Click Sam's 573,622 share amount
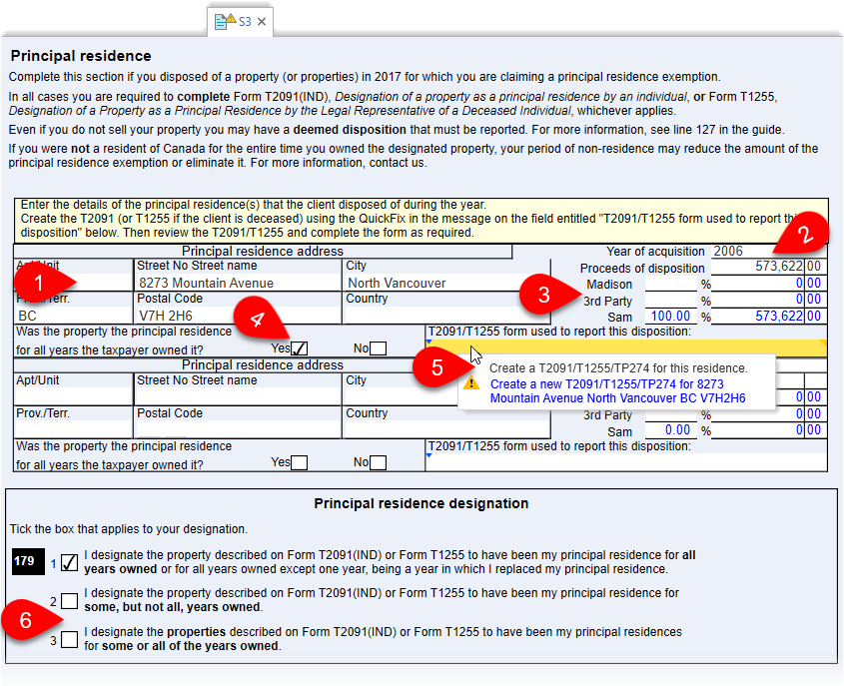844x686 pixels. click(758, 316)
